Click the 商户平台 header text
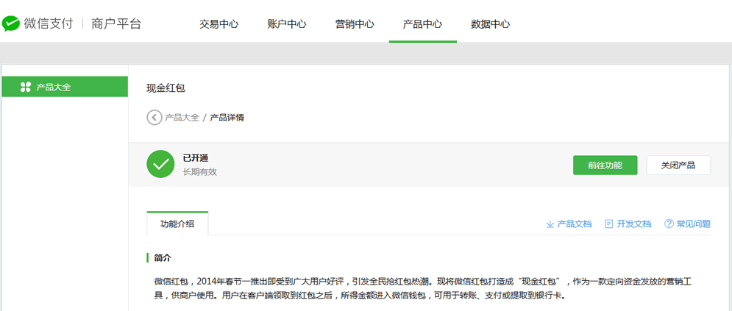Screen dimensions: 732x311 [116, 24]
